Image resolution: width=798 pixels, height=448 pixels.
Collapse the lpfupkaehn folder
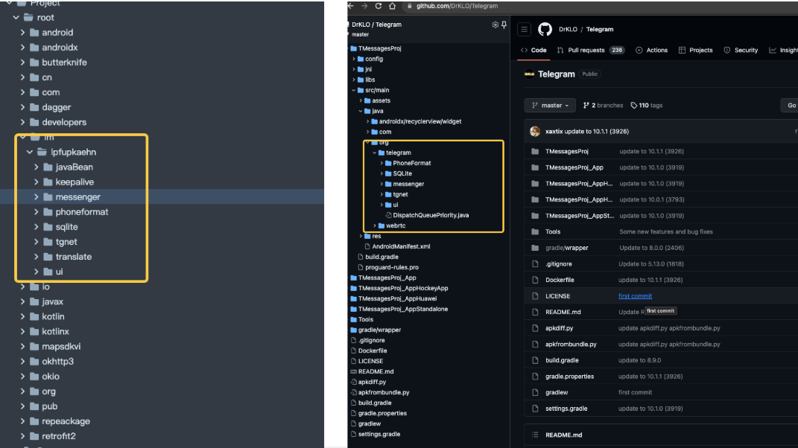point(30,152)
